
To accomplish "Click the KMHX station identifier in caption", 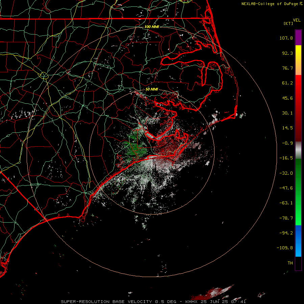I will pyautogui.click(x=192, y=302).
